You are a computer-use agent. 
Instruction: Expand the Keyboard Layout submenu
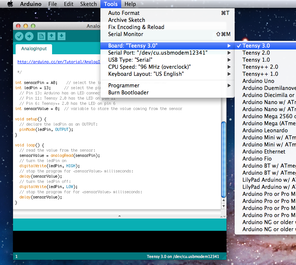click(167, 74)
